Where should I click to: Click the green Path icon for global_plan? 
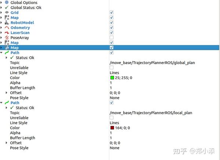point(7,53)
